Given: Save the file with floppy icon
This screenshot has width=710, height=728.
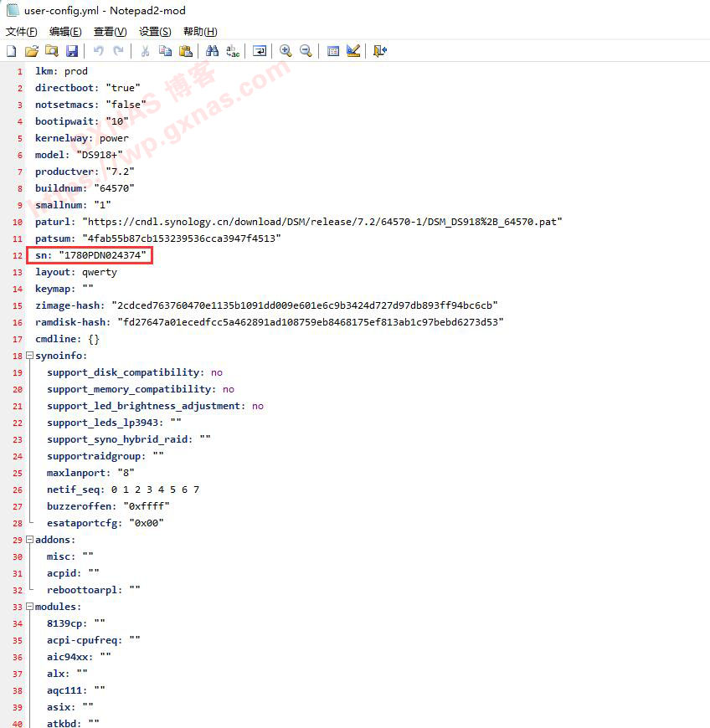Looking at the screenshot, I should tap(72, 51).
